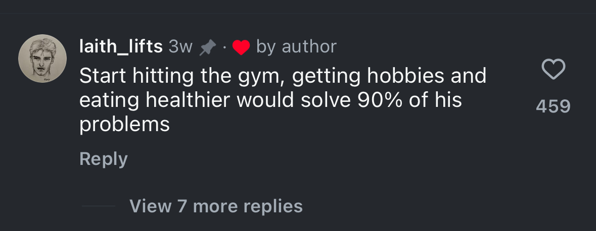The image size is (596, 231).
Task: Tap the word 'problems' in the comment
Action: [x=124, y=125]
